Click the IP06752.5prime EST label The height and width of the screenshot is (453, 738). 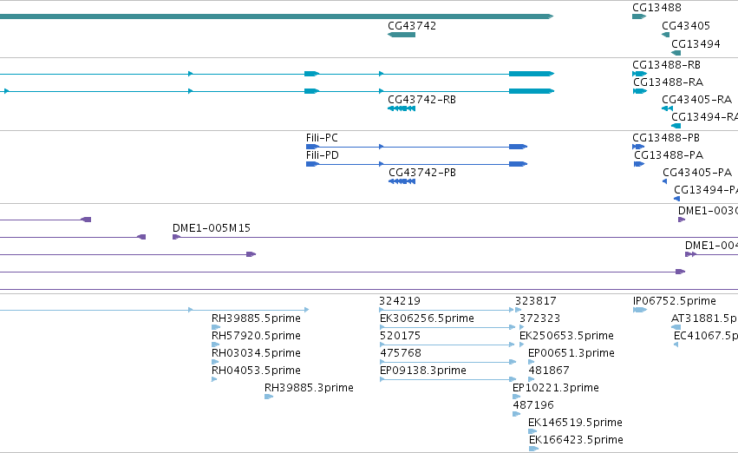[675, 301]
